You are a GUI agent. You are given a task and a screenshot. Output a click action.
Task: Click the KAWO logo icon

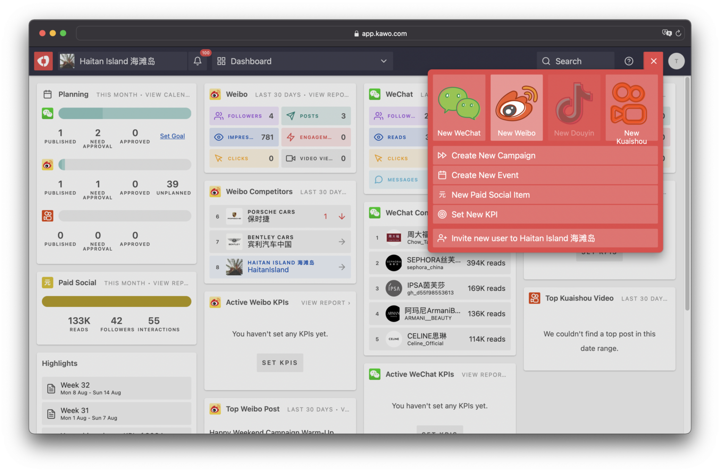click(43, 61)
